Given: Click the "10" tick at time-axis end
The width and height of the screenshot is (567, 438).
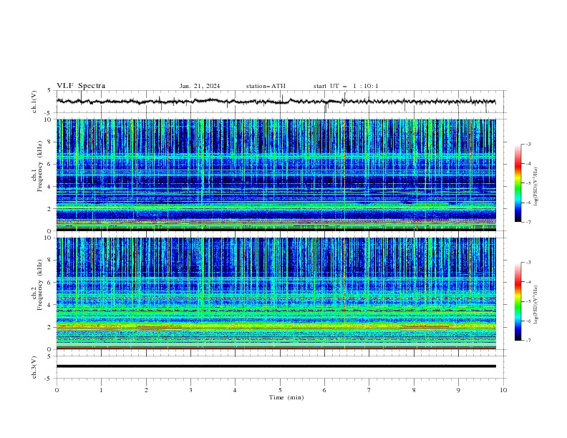Looking at the screenshot, I should coord(503,390).
